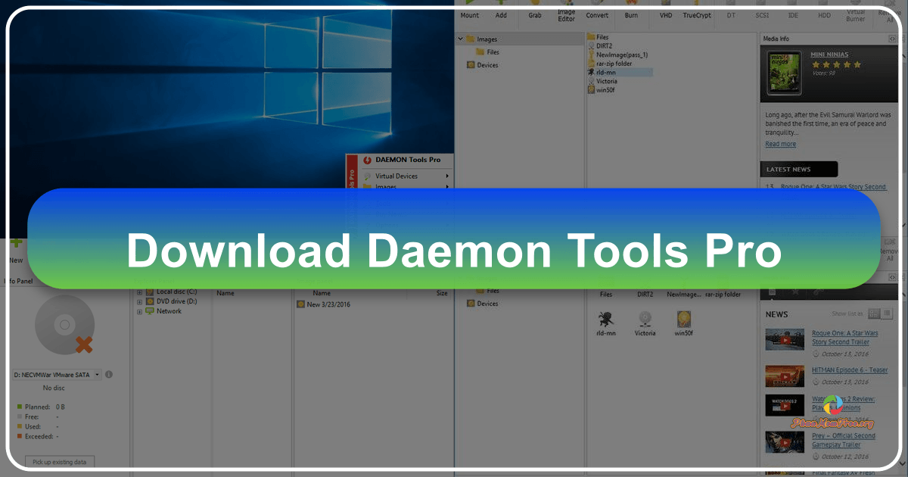Click the Pick up existing data button

[59, 461]
